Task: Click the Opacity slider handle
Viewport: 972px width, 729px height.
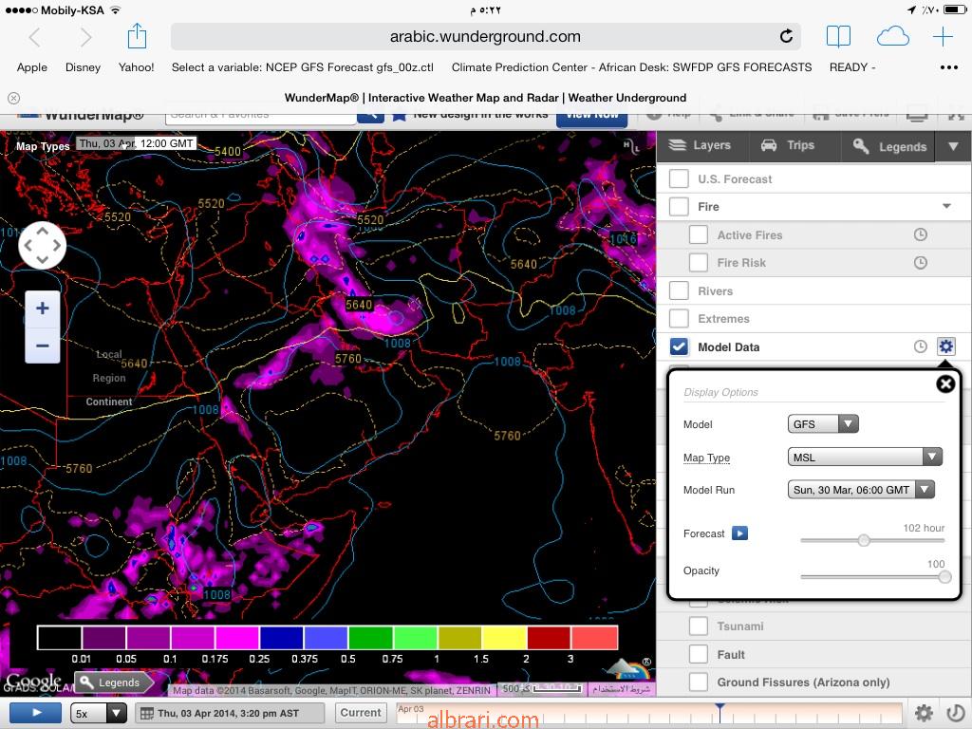Action: click(x=944, y=577)
